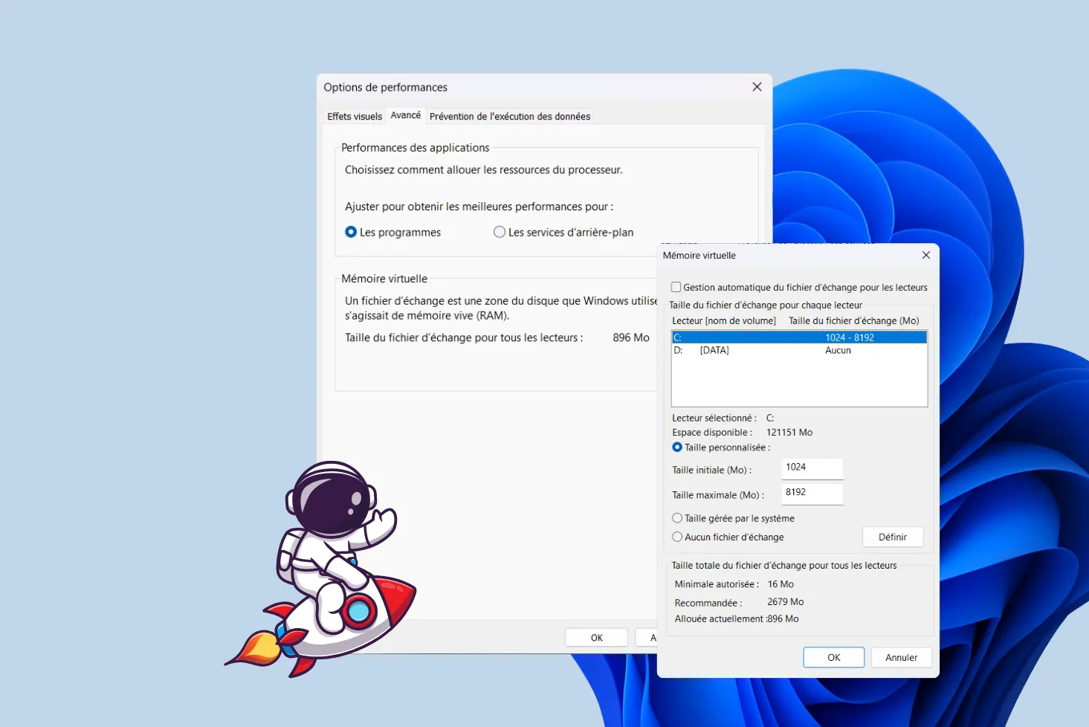Select Taille personnalisée option
The height and width of the screenshot is (727, 1089).
(x=676, y=447)
